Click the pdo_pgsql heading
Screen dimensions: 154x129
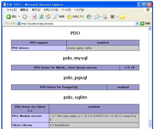tap(75, 78)
